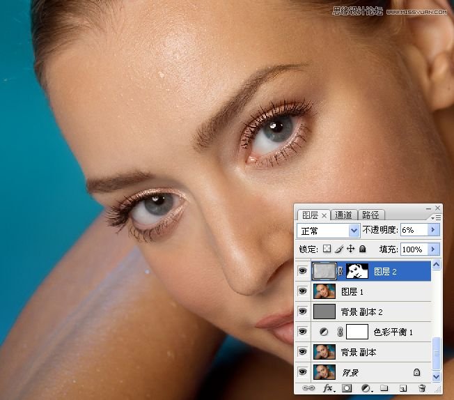Click the 图层 2 layer thumbnail

[324, 271]
